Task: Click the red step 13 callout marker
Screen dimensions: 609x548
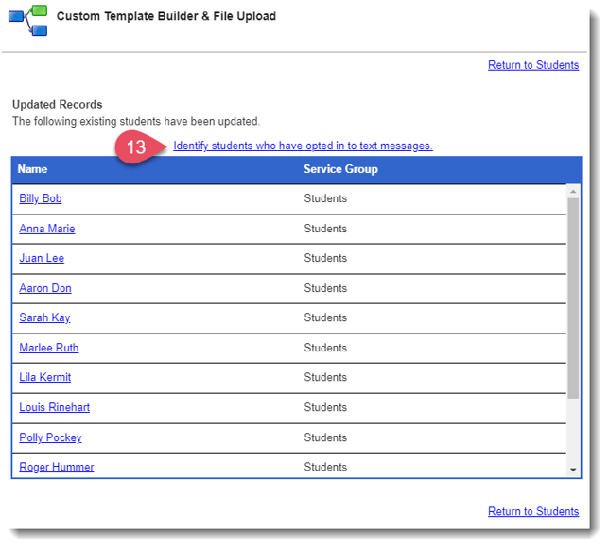Action: point(139,147)
